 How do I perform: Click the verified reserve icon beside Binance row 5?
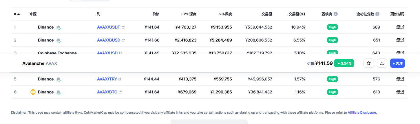pos(59,79)
